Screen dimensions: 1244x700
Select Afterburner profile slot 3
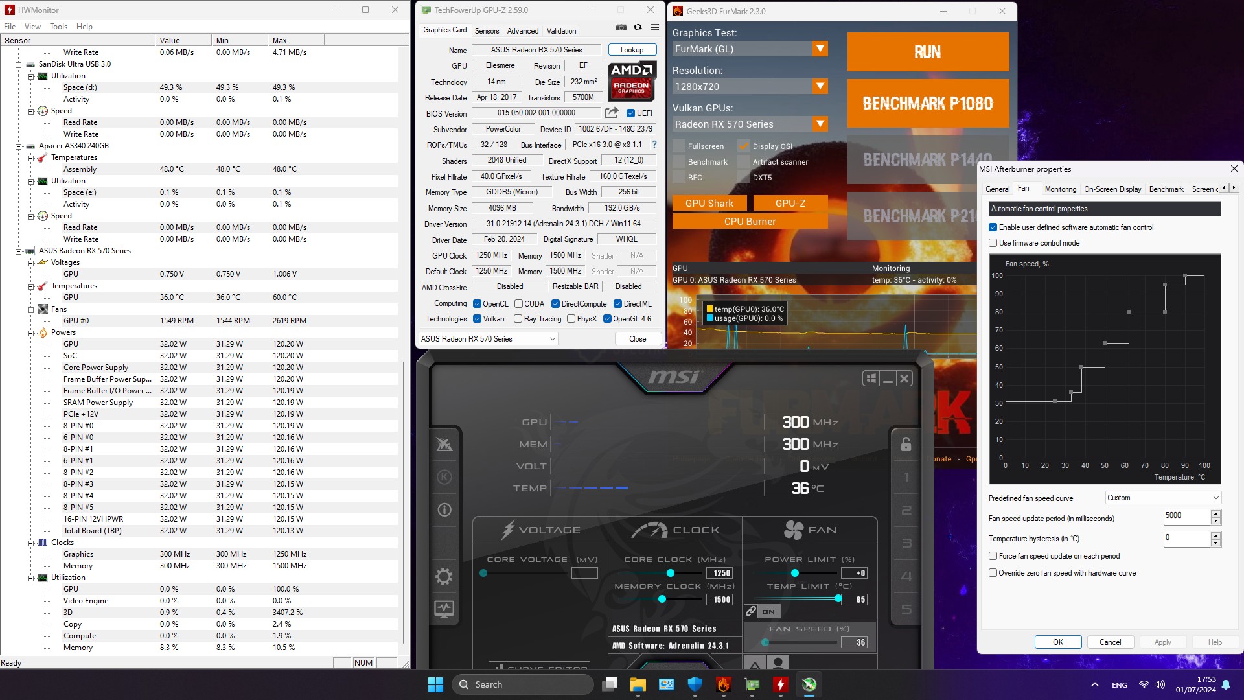906,543
